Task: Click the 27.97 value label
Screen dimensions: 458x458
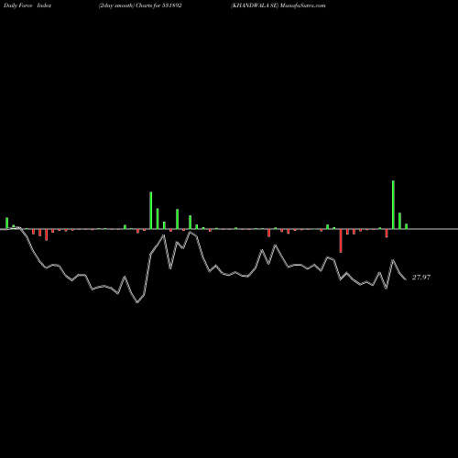Action: [x=421, y=278]
